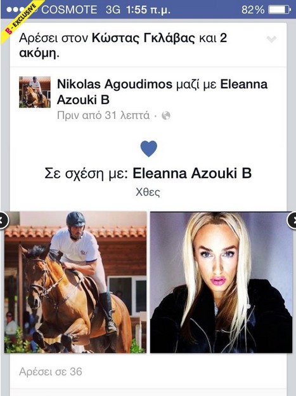Tap the COSMOTE carrier label
Screen dimensions: 296x396
pyautogui.click(x=69, y=10)
